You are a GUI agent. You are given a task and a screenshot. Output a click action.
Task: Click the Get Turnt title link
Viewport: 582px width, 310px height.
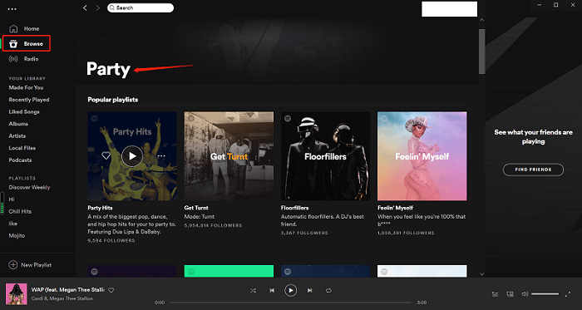196,208
